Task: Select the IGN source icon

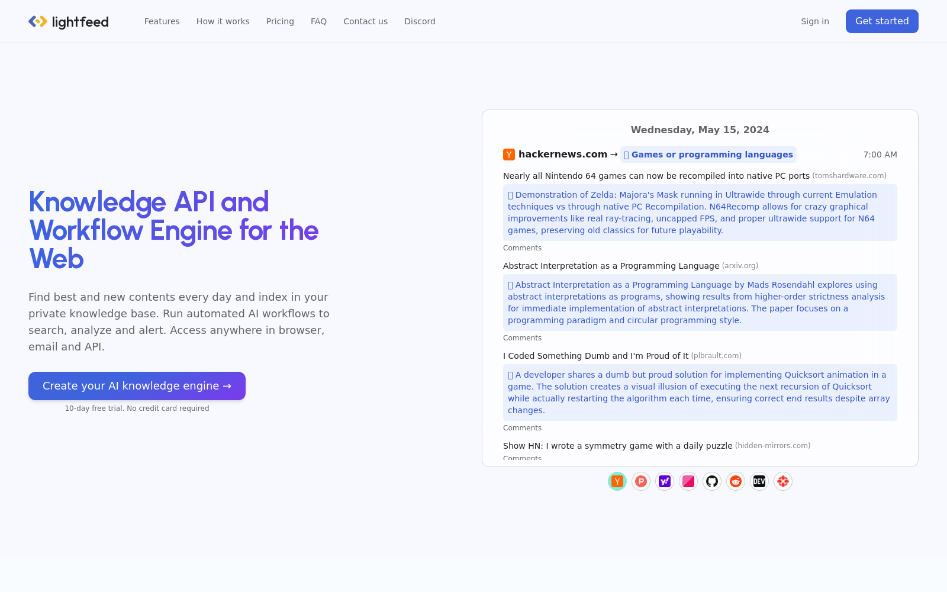Action: tap(782, 481)
